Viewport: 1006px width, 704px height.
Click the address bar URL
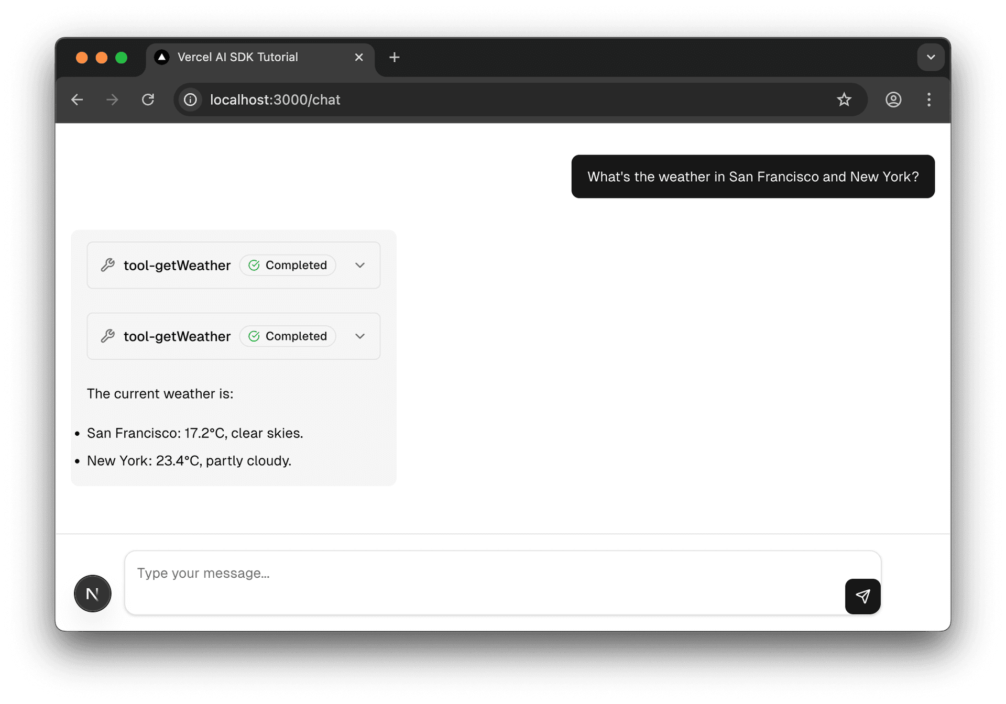[275, 100]
